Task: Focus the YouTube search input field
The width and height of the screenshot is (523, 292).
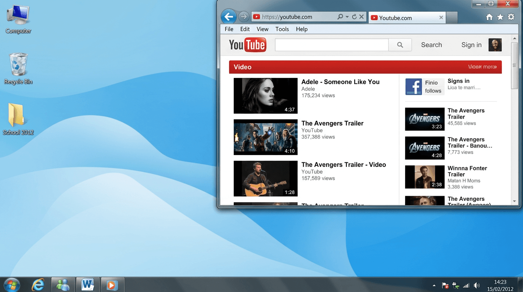Action: point(331,45)
